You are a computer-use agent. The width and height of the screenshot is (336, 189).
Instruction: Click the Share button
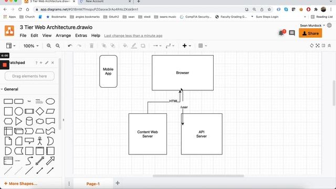[310, 33]
